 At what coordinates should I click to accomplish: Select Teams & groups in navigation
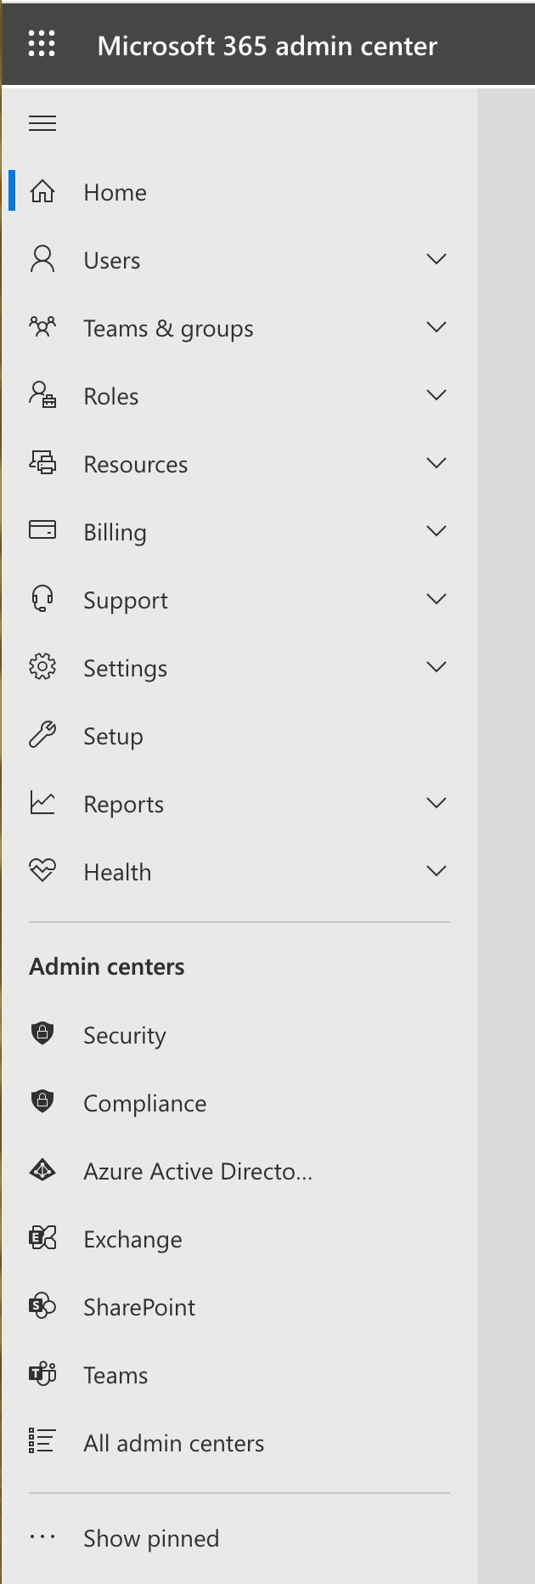point(168,328)
